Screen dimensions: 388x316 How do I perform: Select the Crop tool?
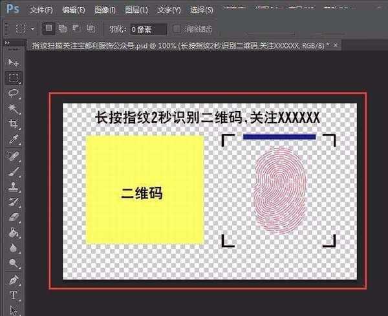(x=13, y=124)
